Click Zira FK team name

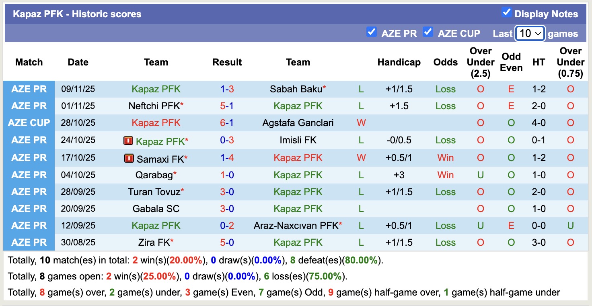[154, 243]
